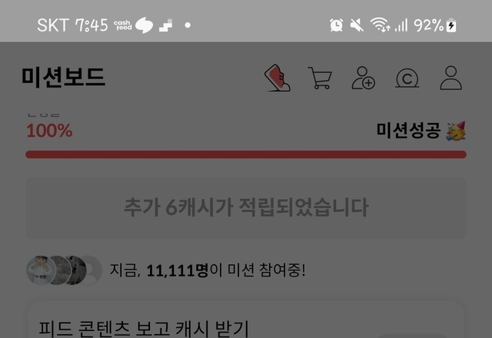Tap the swirl notification icon in status bar
Screen dimensions: 492x338
(144, 25)
